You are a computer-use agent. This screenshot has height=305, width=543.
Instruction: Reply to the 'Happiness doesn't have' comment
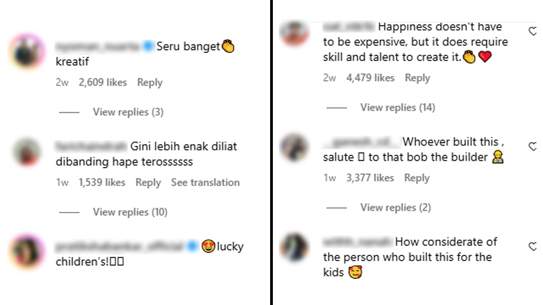tap(417, 78)
